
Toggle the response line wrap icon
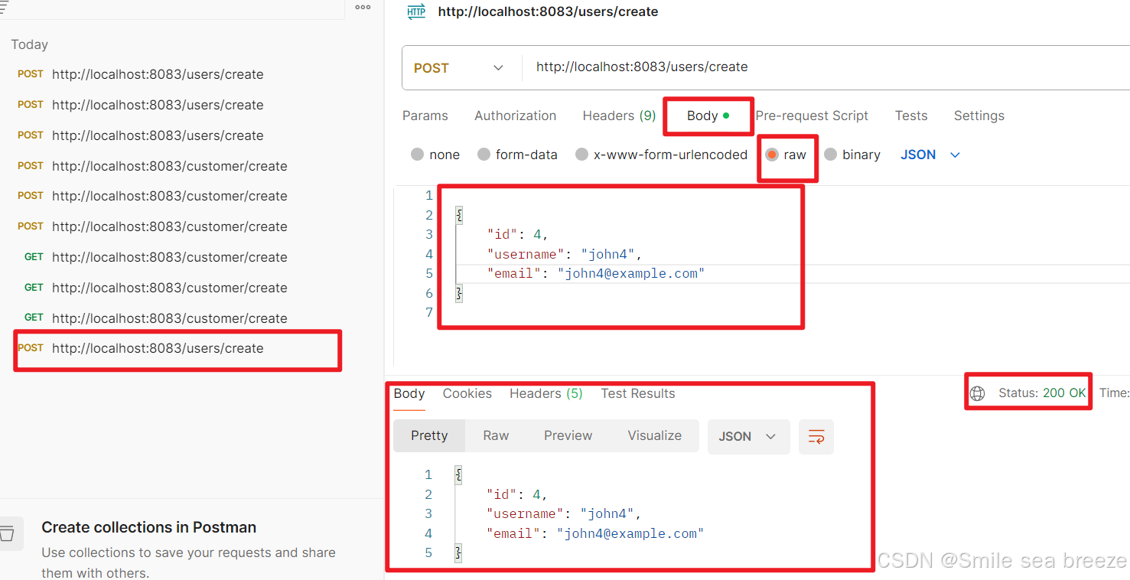[x=816, y=437]
